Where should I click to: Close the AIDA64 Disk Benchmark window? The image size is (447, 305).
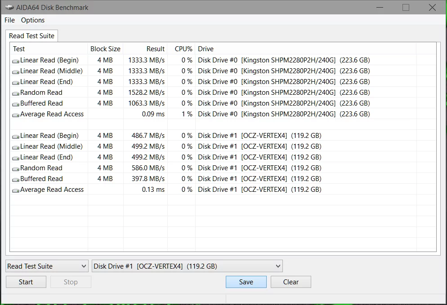click(432, 7)
